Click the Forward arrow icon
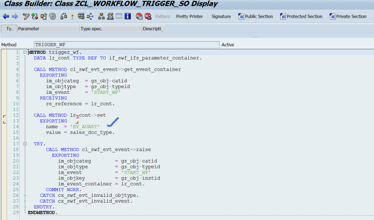This screenshot has width=374, height=220. tap(14, 16)
